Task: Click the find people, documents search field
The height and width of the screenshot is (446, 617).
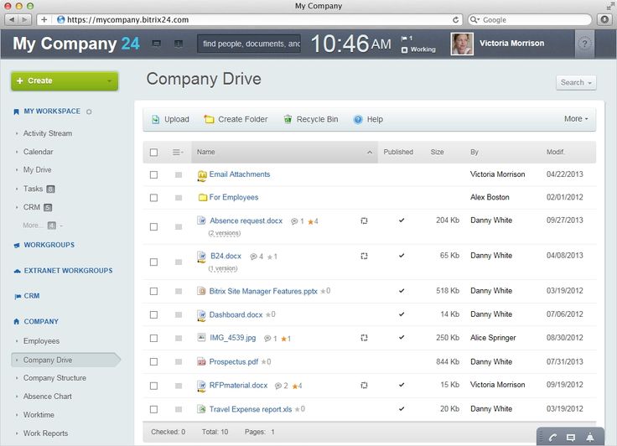Action: [249, 44]
